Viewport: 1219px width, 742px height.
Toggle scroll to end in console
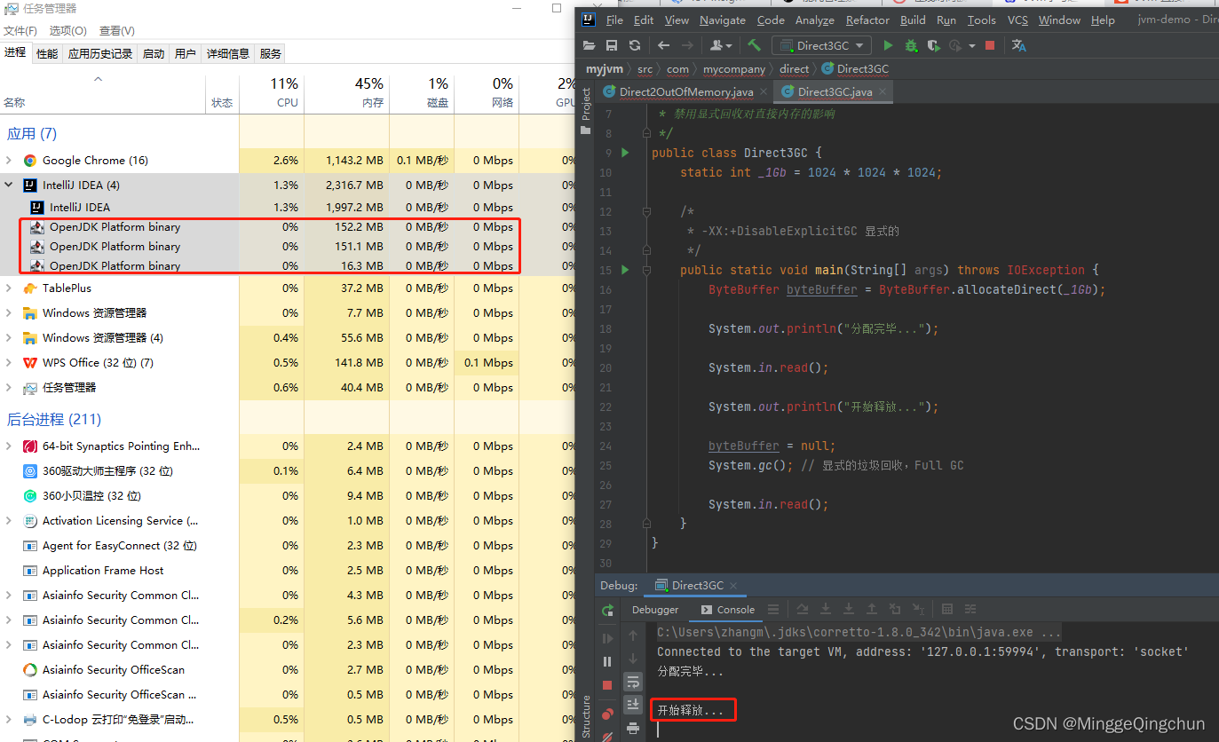click(x=633, y=705)
